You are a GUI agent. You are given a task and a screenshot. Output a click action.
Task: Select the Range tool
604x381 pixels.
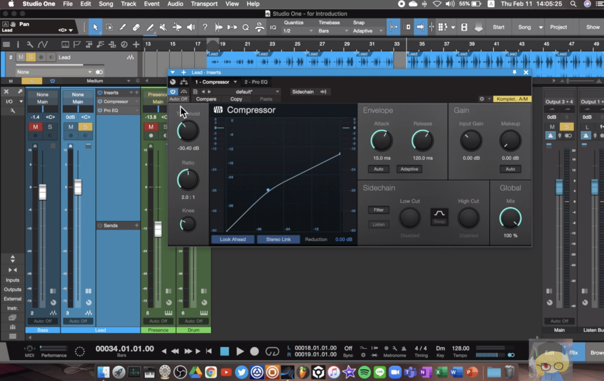(x=109, y=27)
